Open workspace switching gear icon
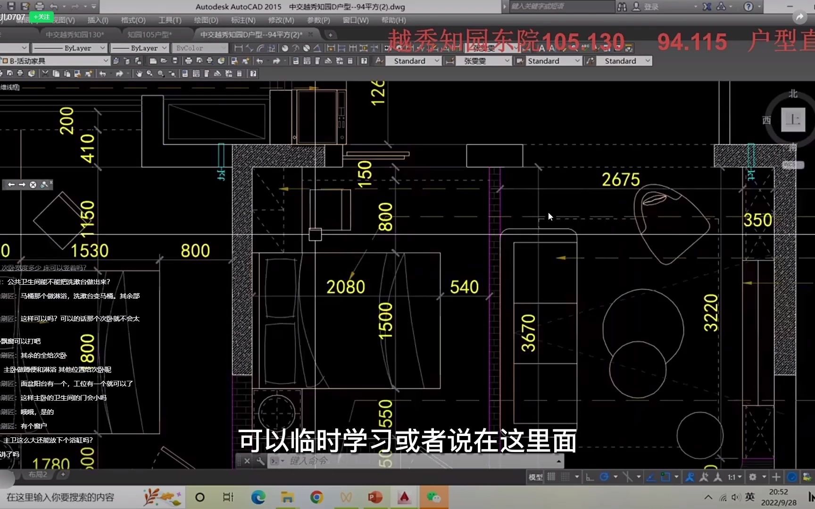The height and width of the screenshot is (509, 815). pos(753,477)
